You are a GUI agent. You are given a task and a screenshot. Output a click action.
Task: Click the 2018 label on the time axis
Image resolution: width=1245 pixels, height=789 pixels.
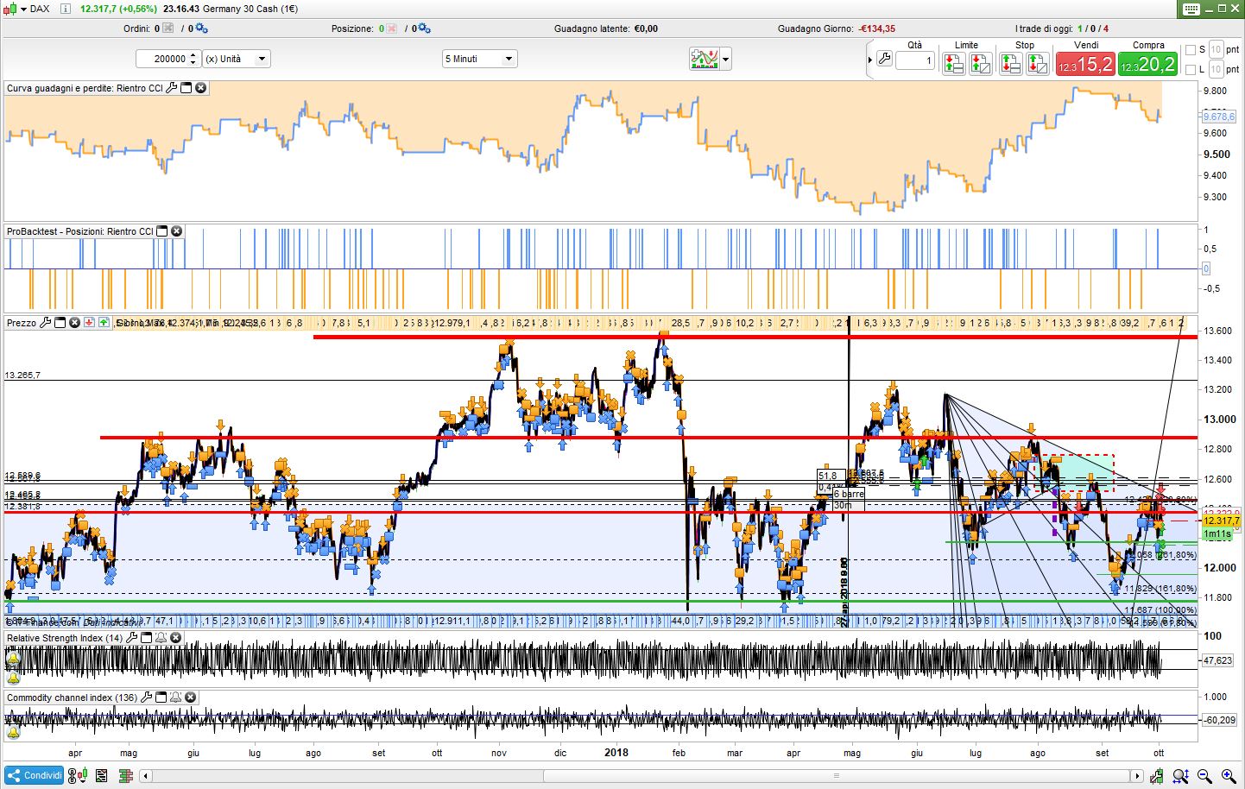[x=616, y=752]
